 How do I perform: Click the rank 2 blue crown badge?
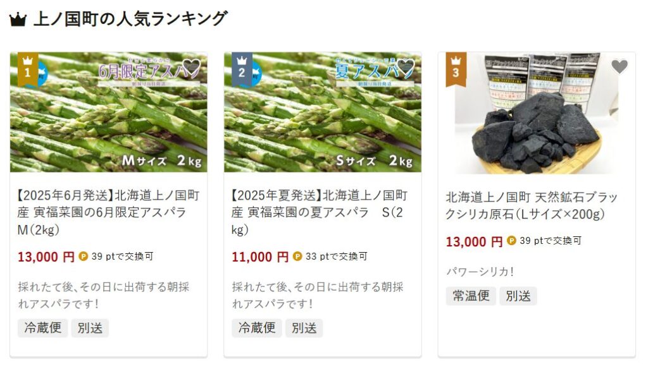[242, 68]
